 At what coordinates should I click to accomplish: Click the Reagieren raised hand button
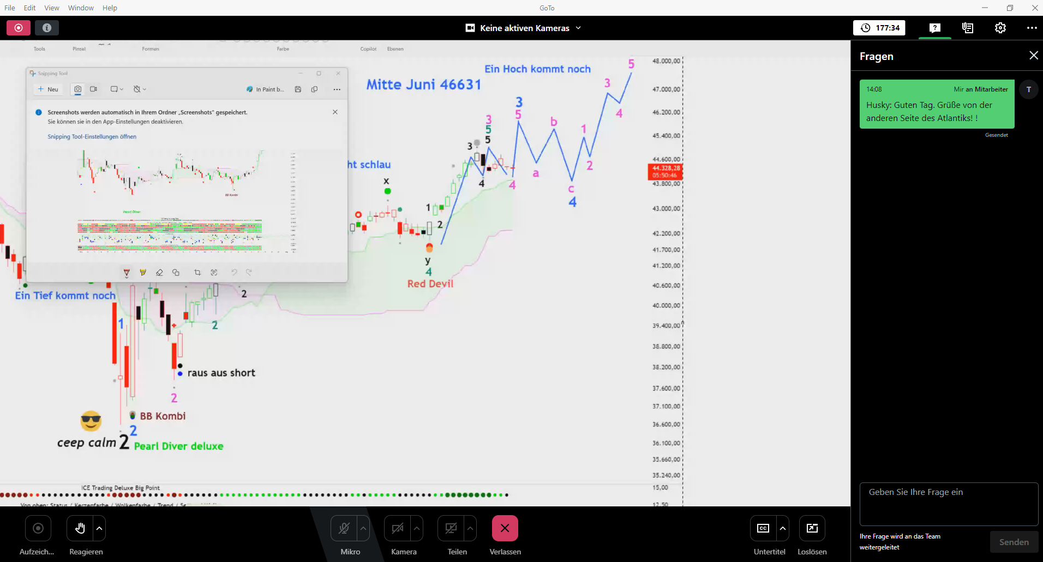[80, 528]
